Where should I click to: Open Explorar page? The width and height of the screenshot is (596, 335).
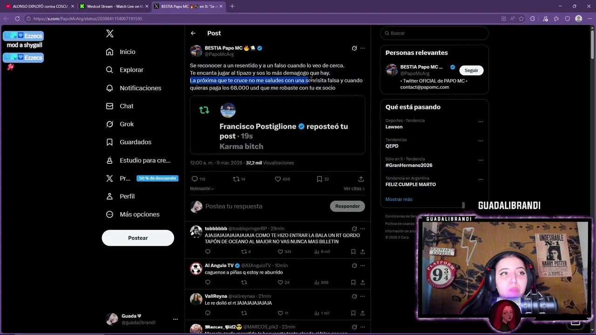pyautogui.click(x=124, y=70)
